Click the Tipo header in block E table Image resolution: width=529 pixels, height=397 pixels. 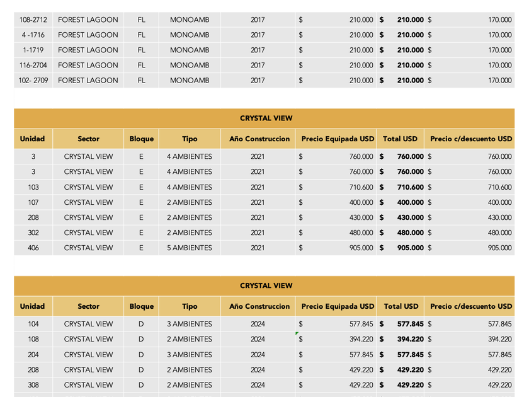point(190,139)
